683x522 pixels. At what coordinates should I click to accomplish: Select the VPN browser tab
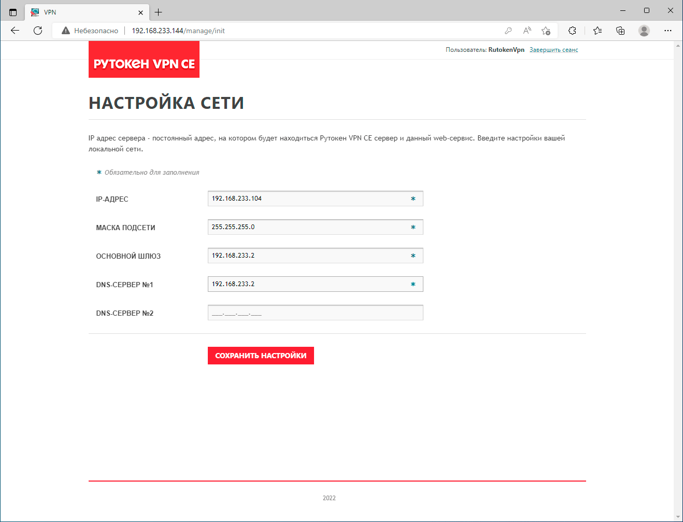[87, 12]
